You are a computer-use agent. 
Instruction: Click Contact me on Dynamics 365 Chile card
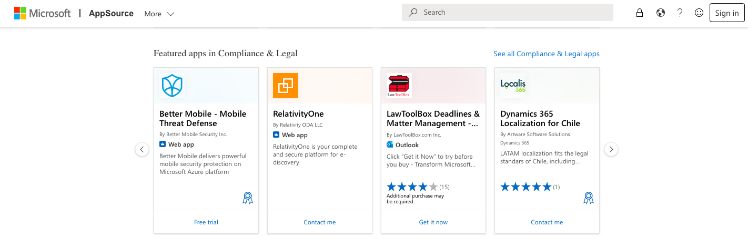(x=547, y=222)
